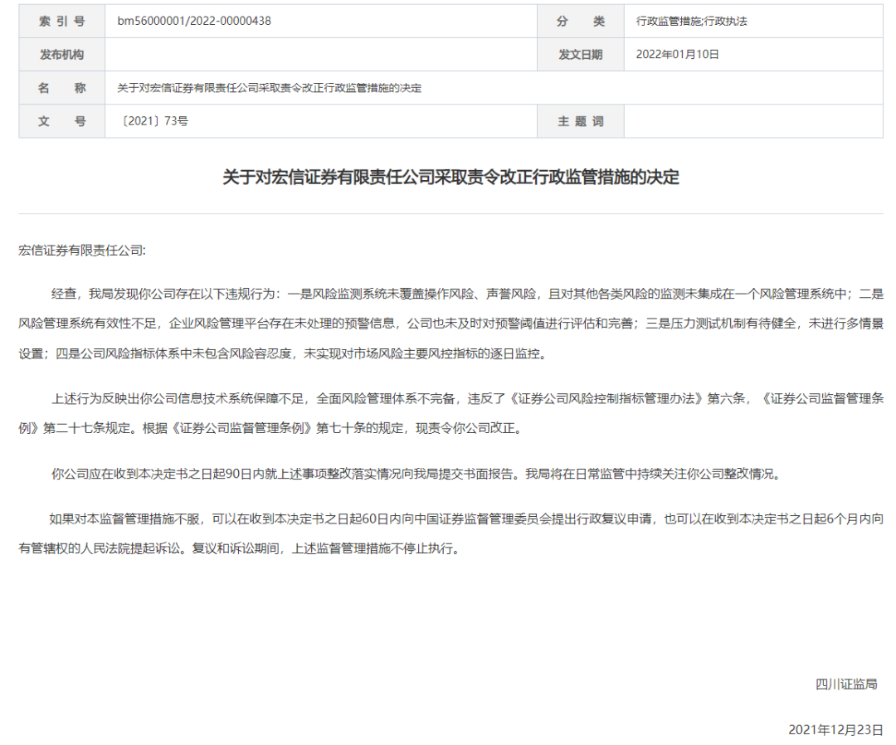896x745 pixels.
Task: Click the line beginning 风险管理系统有效性不足
Action: [450, 324]
